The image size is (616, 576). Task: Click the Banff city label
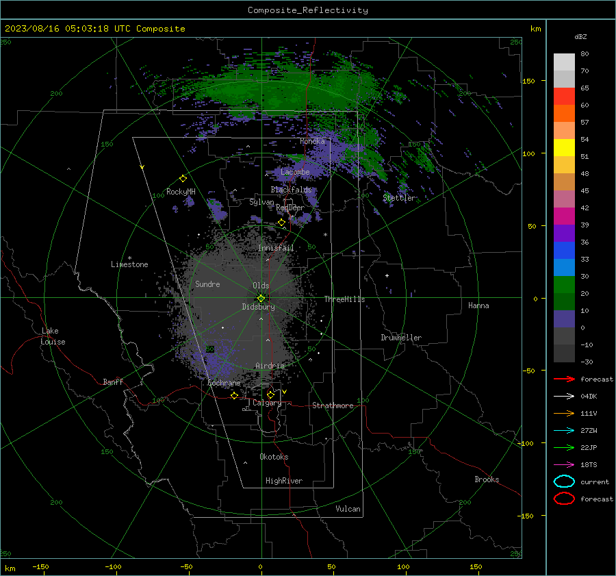coord(113,382)
